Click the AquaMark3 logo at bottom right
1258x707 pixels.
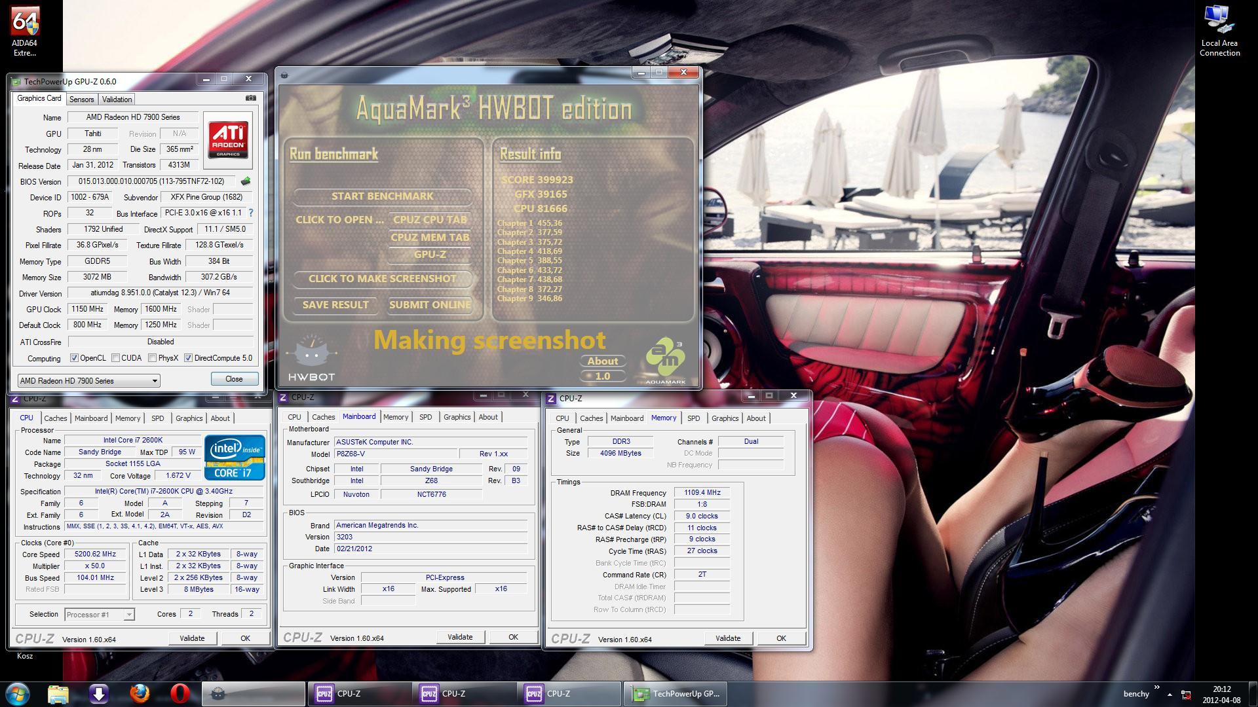(665, 361)
